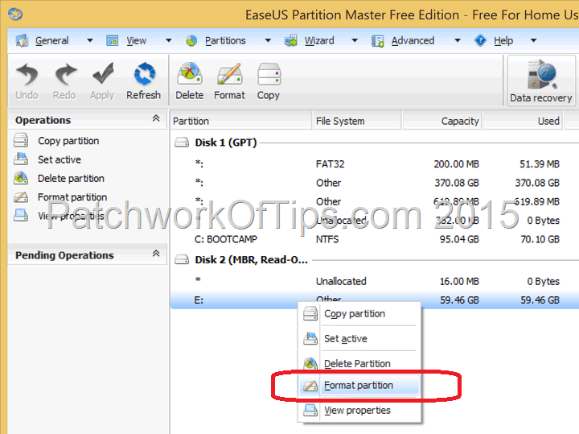579x434 pixels.
Task: Sort by Partition column header
Action: point(241,121)
